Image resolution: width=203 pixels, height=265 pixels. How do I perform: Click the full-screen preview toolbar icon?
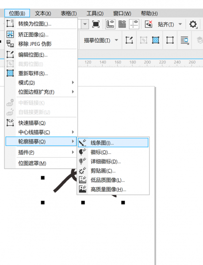(x=96, y=24)
